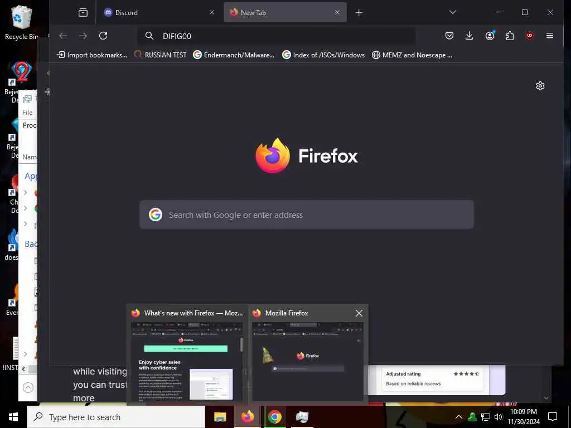The width and height of the screenshot is (571, 428).
Task: Click the Firefox taskbar icon
Action: coord(247,417)
